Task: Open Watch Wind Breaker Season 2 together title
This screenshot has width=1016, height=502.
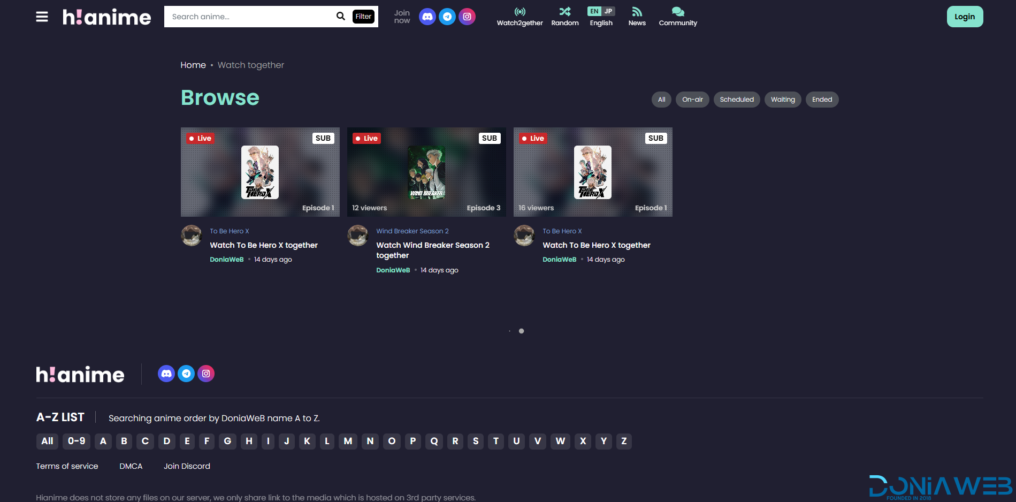Action: click(433, 250)
